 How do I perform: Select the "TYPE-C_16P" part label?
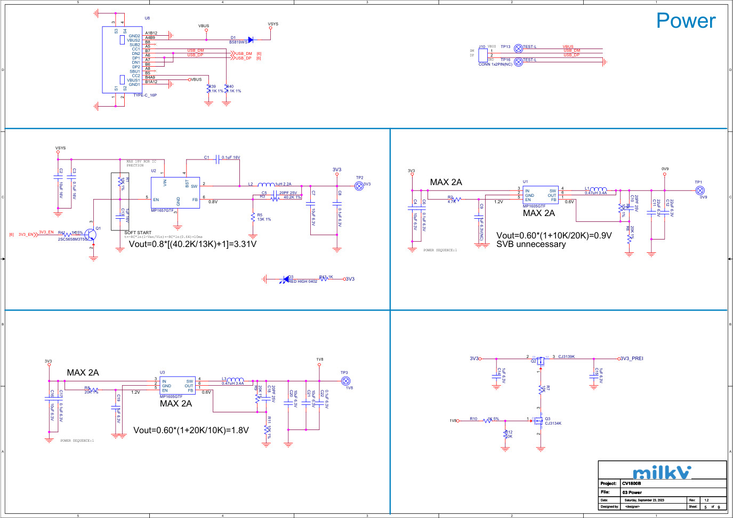click(x=145, y=95)
